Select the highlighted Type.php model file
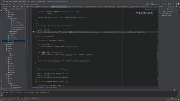This screenshot has width=180, height=101. tap(11, 41)
